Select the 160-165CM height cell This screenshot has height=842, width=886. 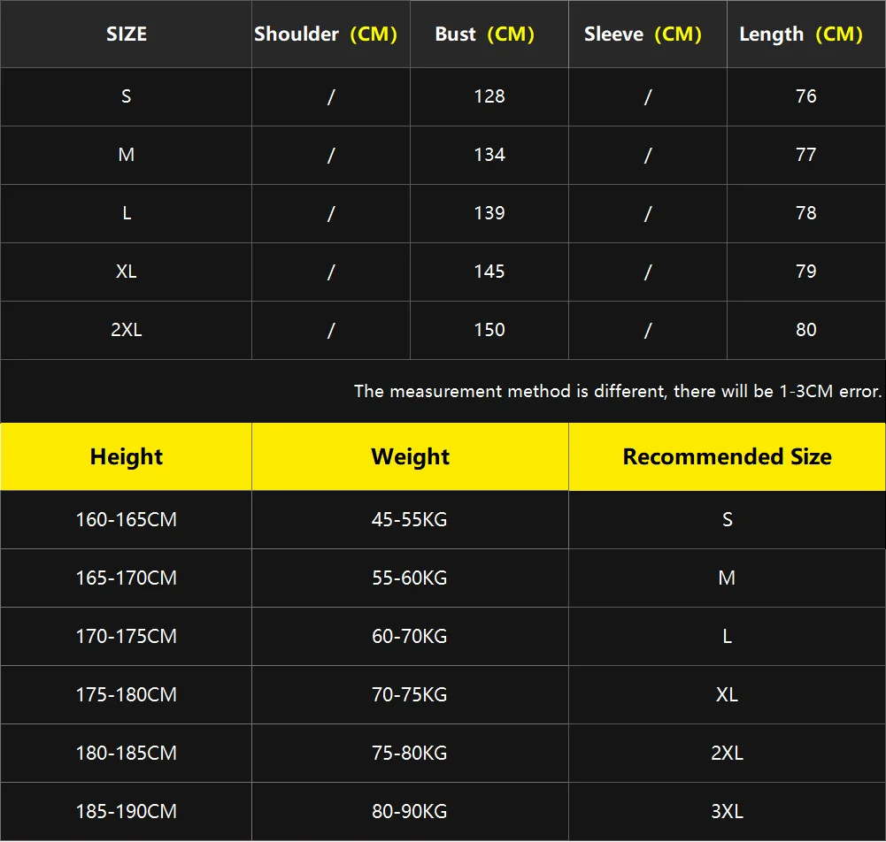point(126,519)
